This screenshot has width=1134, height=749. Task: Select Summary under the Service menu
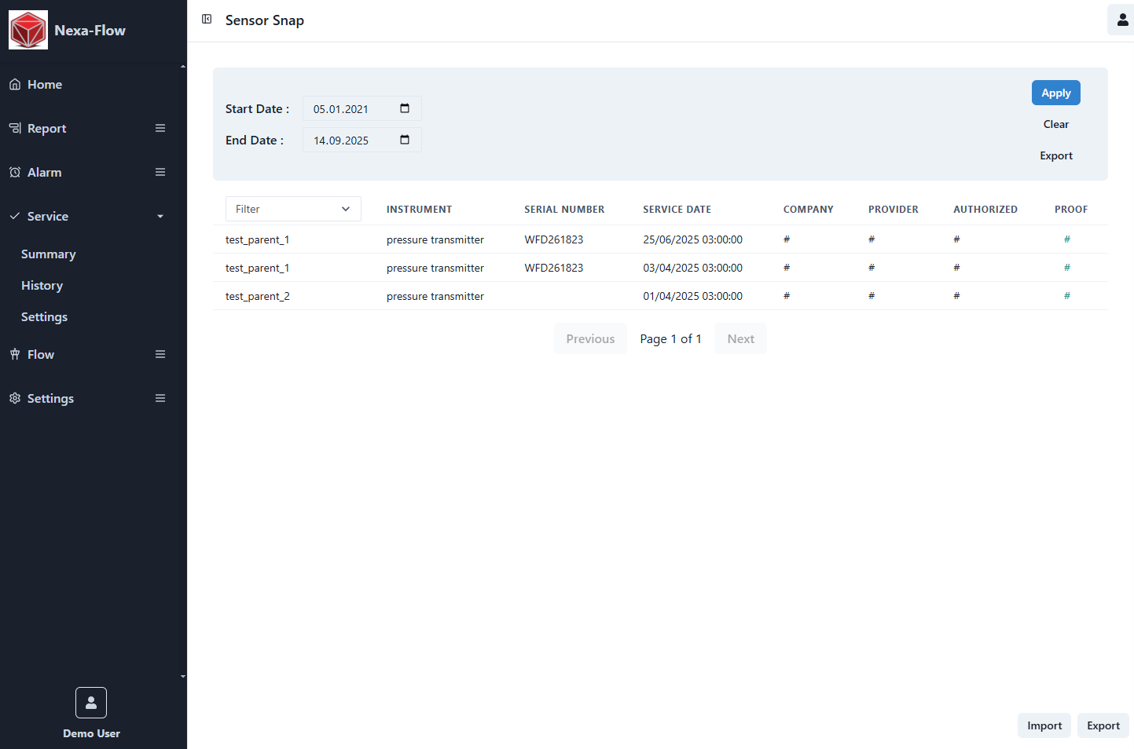point(48,254)
